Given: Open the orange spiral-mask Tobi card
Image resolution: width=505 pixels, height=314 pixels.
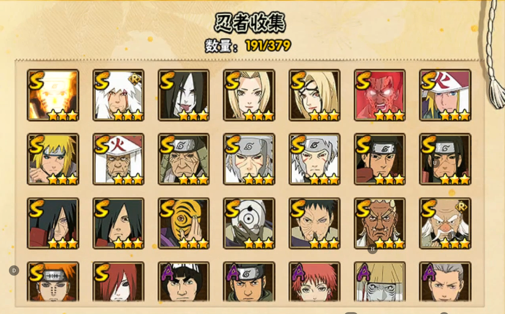Looking at the screenshot, I should tap(183, 224).
